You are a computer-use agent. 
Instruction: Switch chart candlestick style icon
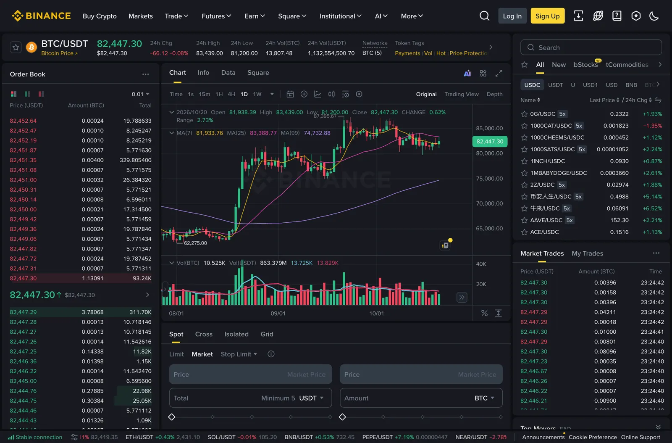tap(331, 94)
